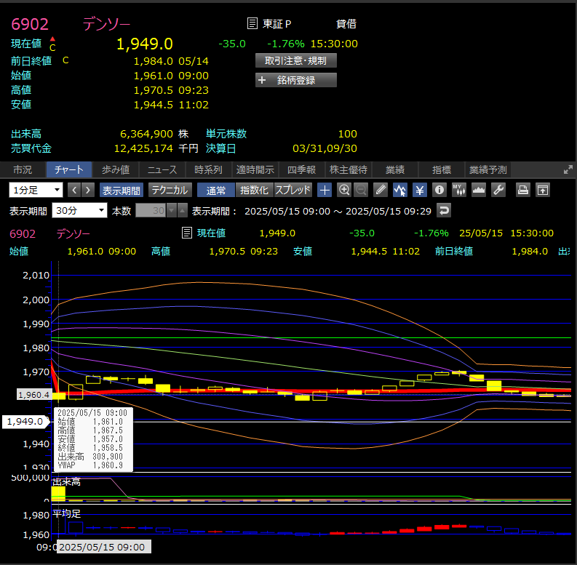Toggle 表示期間 display period button
The image size is (577, 565).
point(122,191)
